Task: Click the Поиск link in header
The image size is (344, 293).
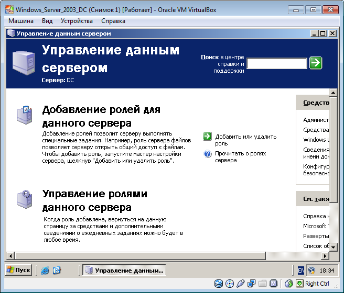Action: [x=210, y=57]
